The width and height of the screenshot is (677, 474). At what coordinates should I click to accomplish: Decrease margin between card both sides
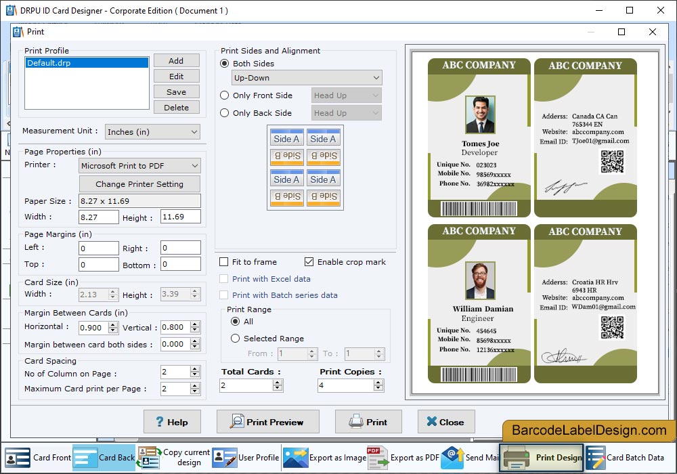[x=195, y=347]
